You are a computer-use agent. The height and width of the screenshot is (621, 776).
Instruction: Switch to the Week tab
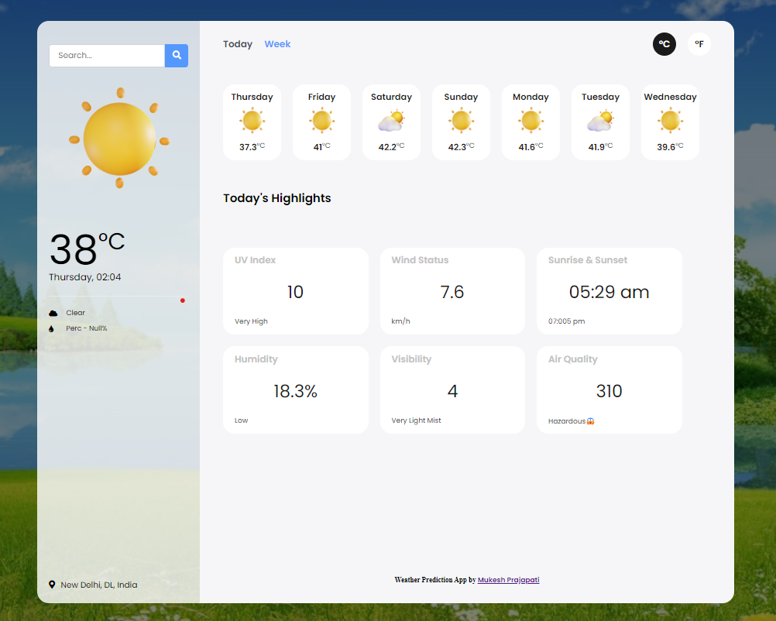pyautogui.click(x=277, y=44)
